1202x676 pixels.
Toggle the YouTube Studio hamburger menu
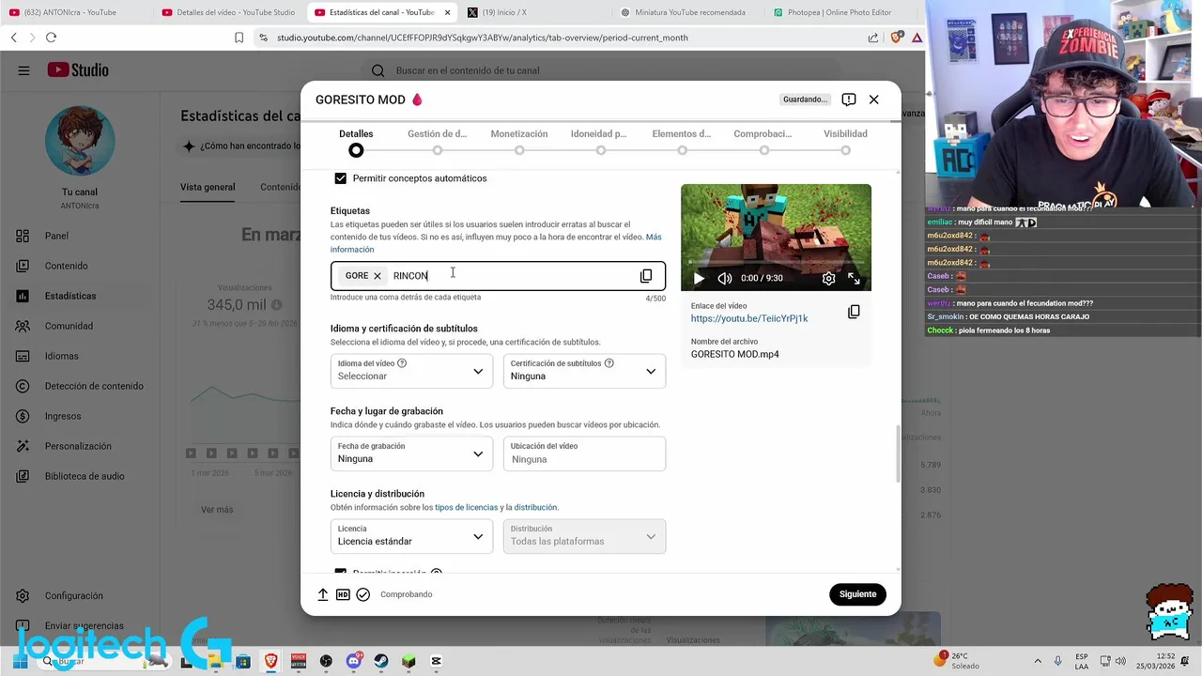click(x=23, y=70)
